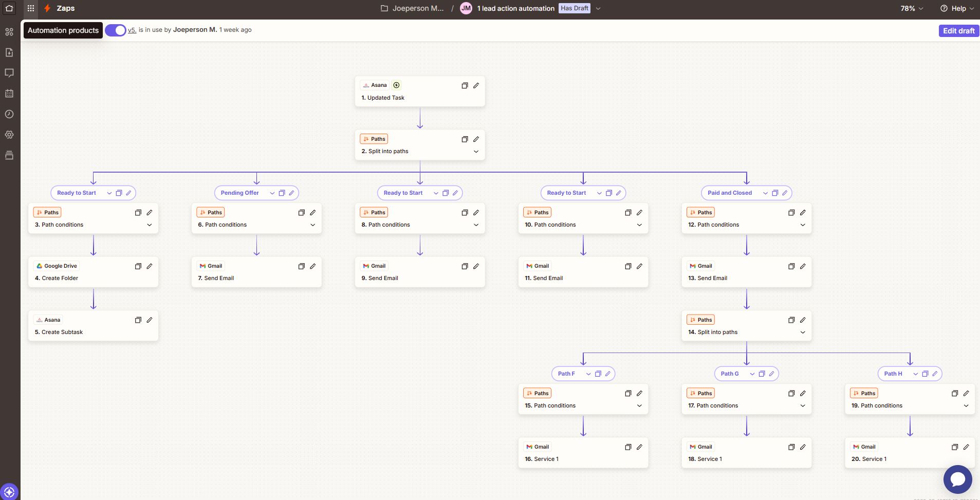Rename the Pending Offer path with pencil
The width and height of the screenshot is (980, 500).
(291, 193)
